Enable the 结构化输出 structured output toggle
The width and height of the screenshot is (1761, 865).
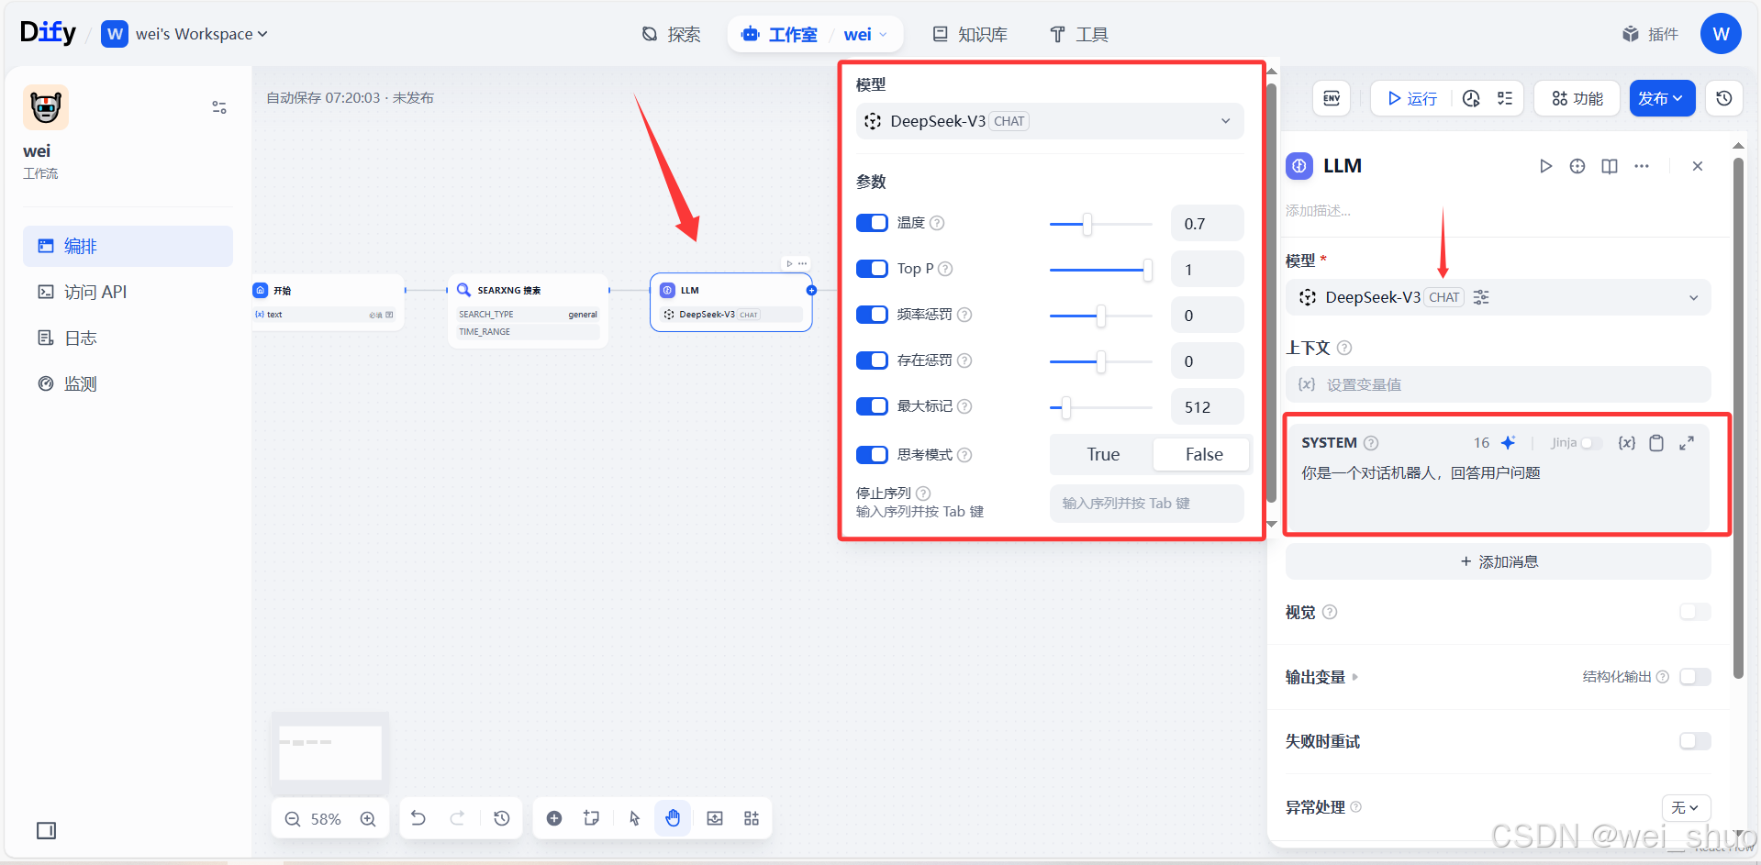point(1695,677)
